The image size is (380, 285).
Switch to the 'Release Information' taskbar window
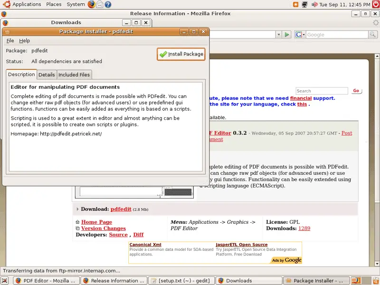coord(114,281)
